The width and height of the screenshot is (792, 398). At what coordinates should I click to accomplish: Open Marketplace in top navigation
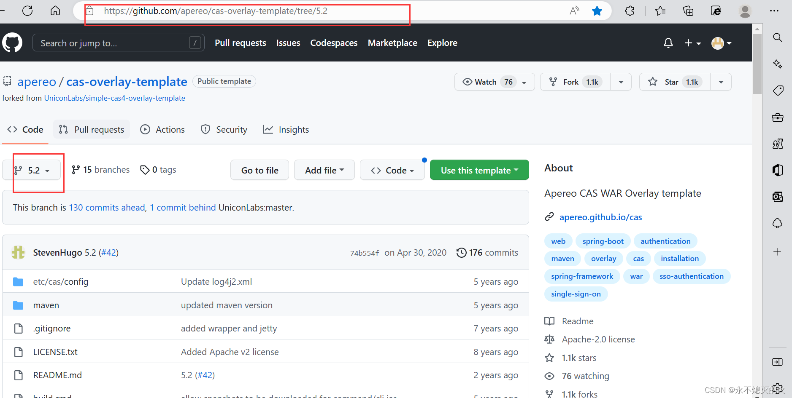click(392, 43)
